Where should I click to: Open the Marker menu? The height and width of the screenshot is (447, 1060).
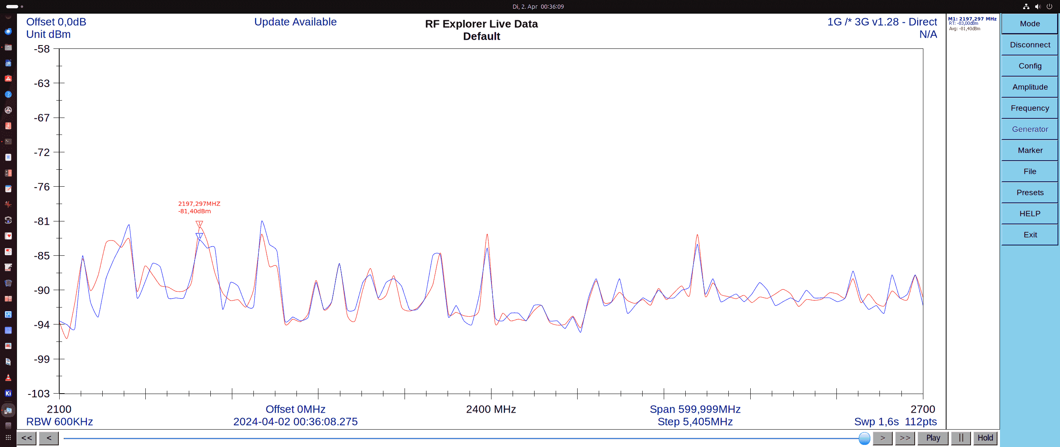coord(1029,150)
